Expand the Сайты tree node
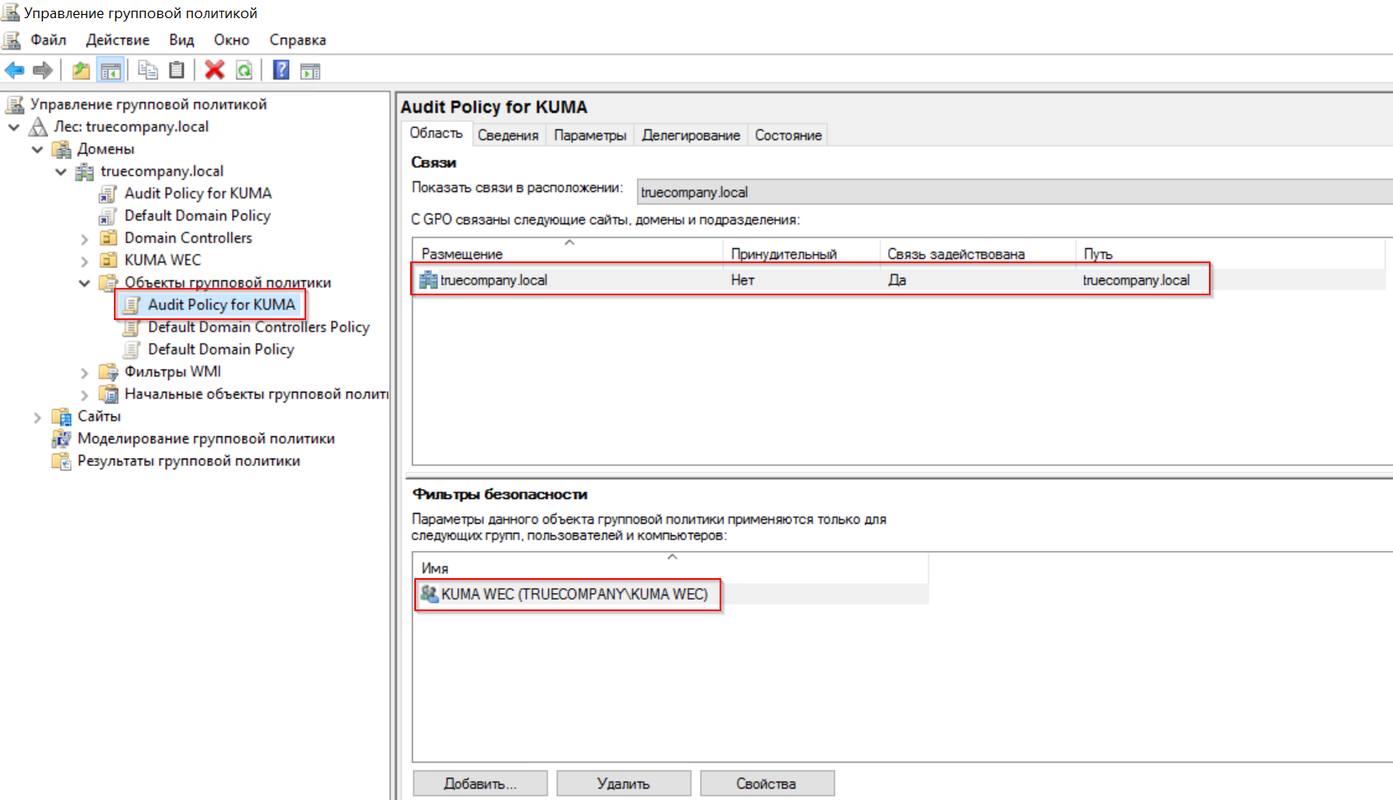Image resolution: width=1393 pixels, height=800 pixels. tap(37, 417)
